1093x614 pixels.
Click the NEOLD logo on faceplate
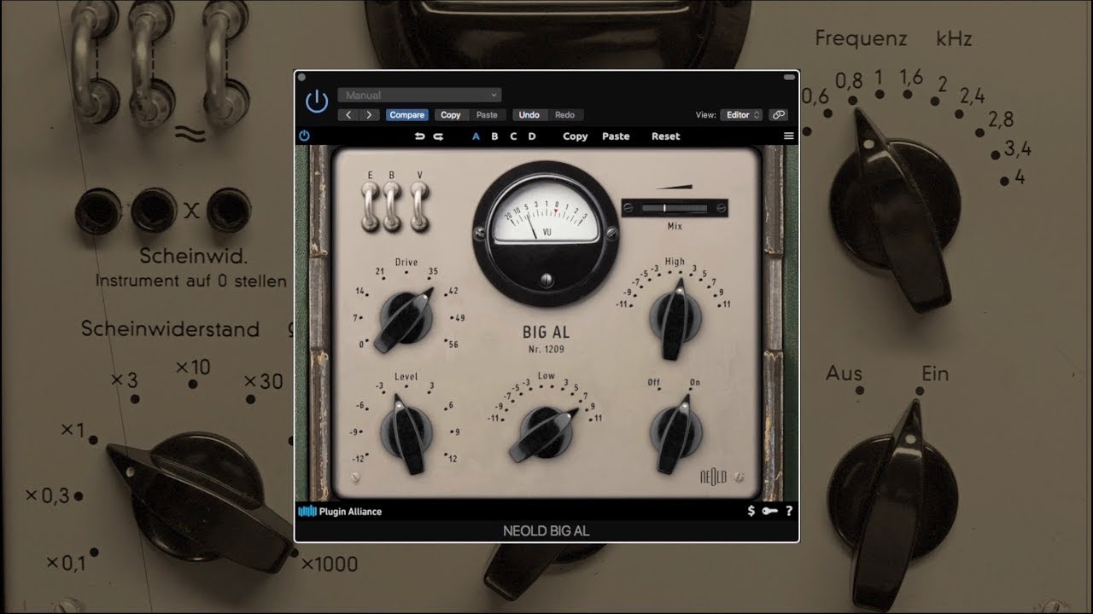click(x=714, y=477)
